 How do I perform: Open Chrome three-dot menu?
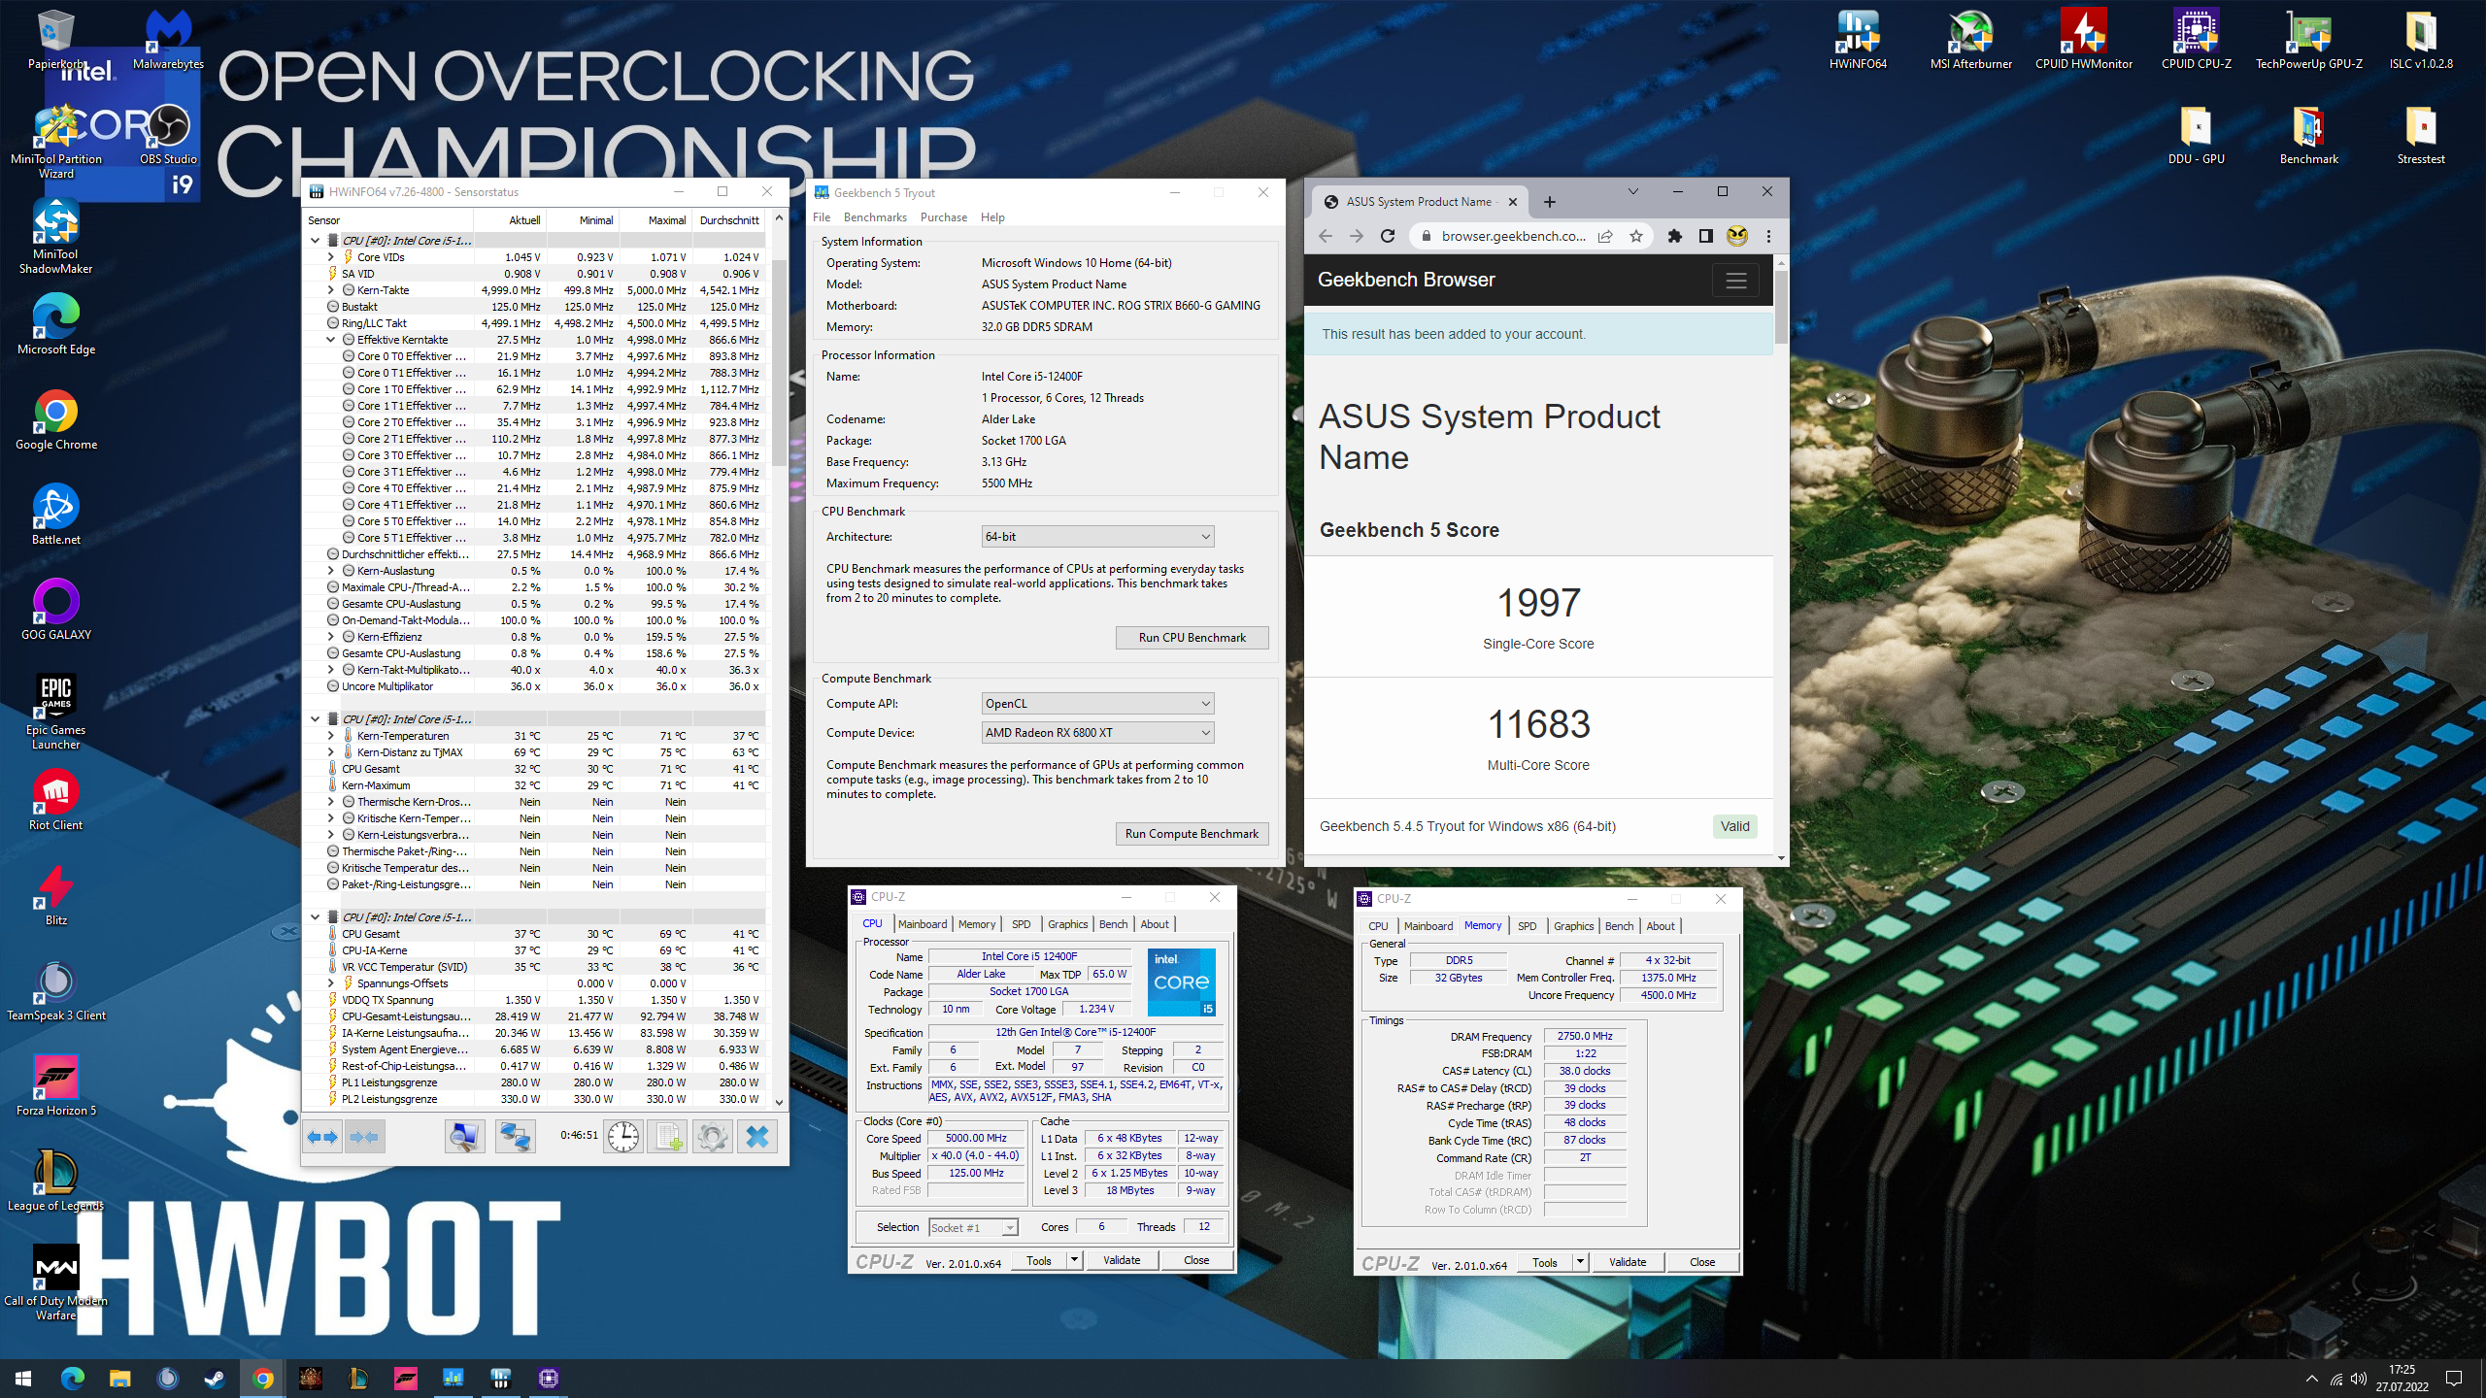point(1768,236)
